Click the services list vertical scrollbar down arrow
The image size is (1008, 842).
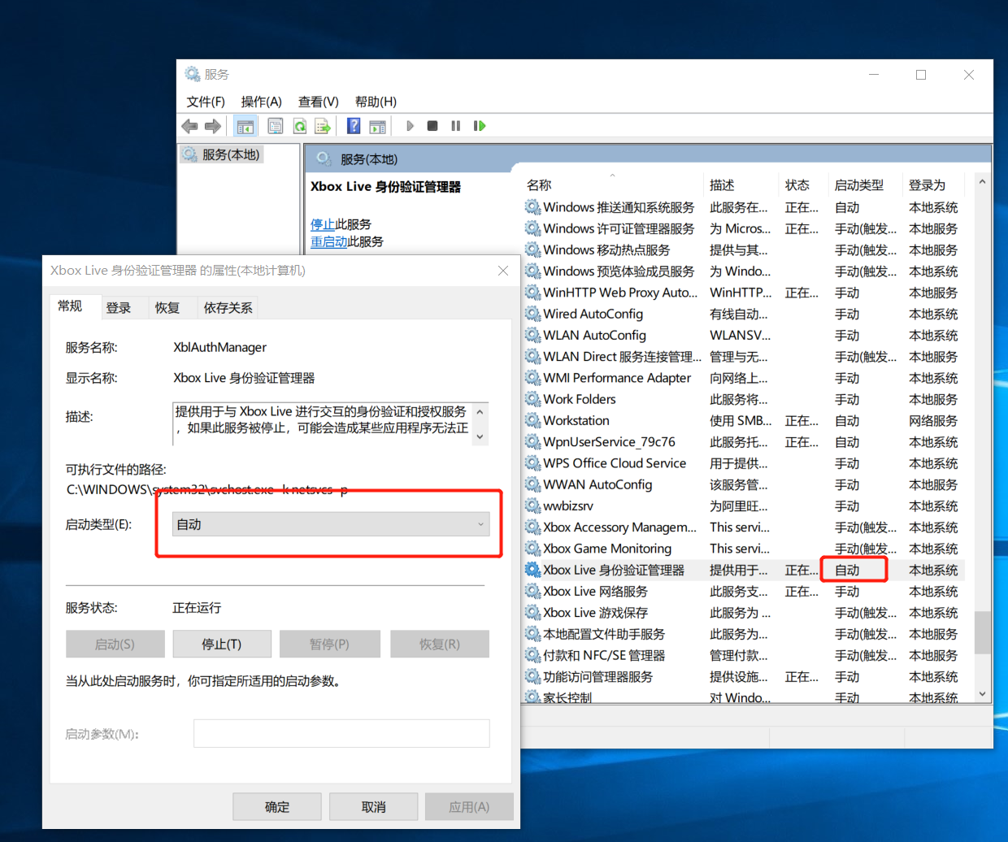point(982,694)
